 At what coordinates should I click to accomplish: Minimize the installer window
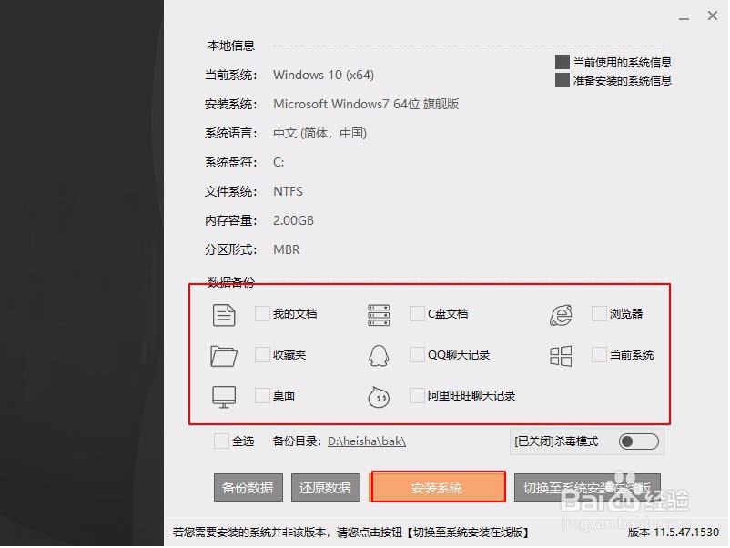coord(684,17)
